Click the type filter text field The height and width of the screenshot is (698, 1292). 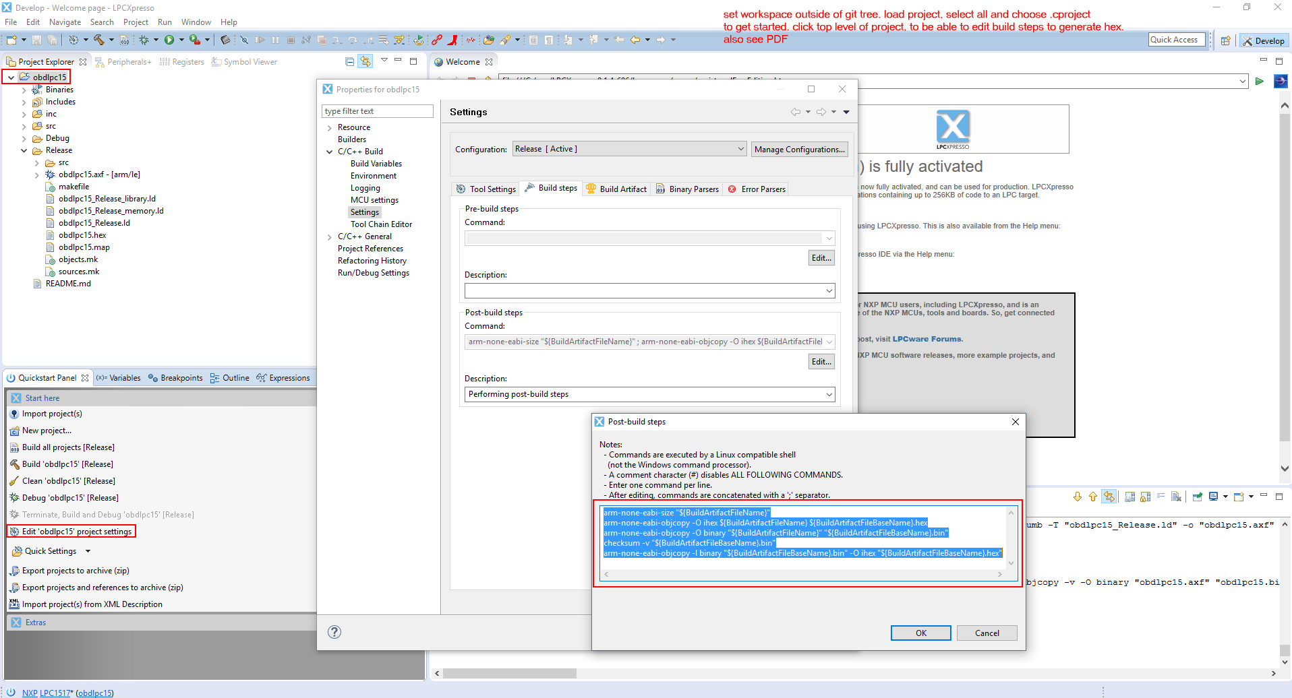(x=378, y=111)
